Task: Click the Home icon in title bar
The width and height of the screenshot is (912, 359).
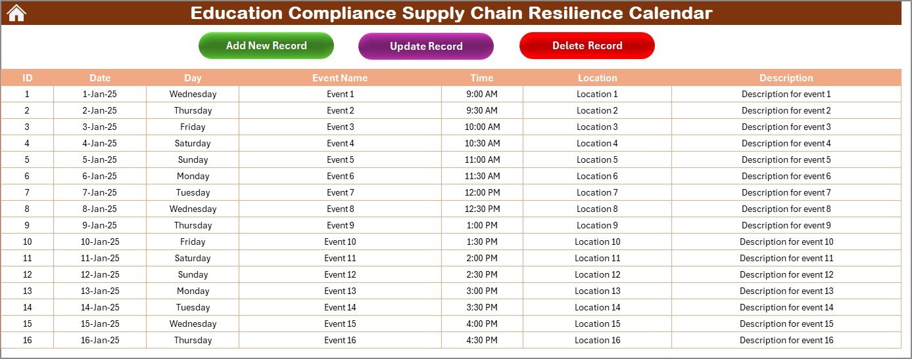Action: [16, 12]
